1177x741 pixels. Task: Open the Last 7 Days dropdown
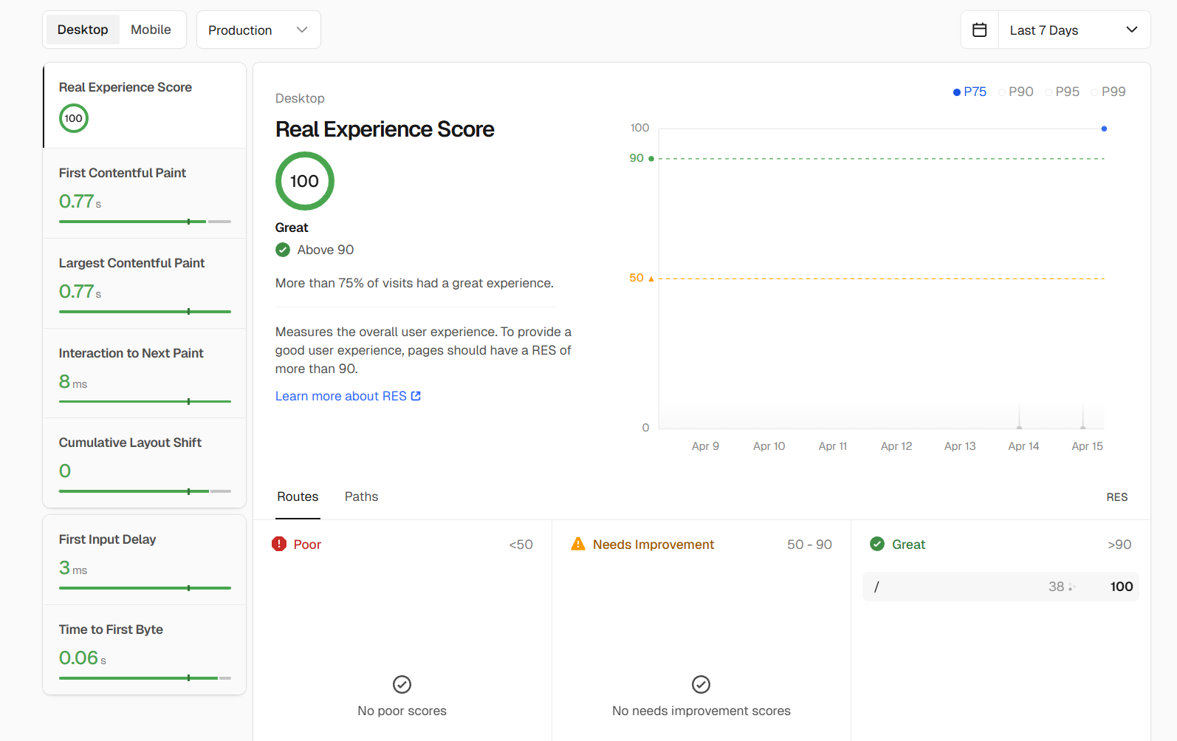[x=1074, y=30]
